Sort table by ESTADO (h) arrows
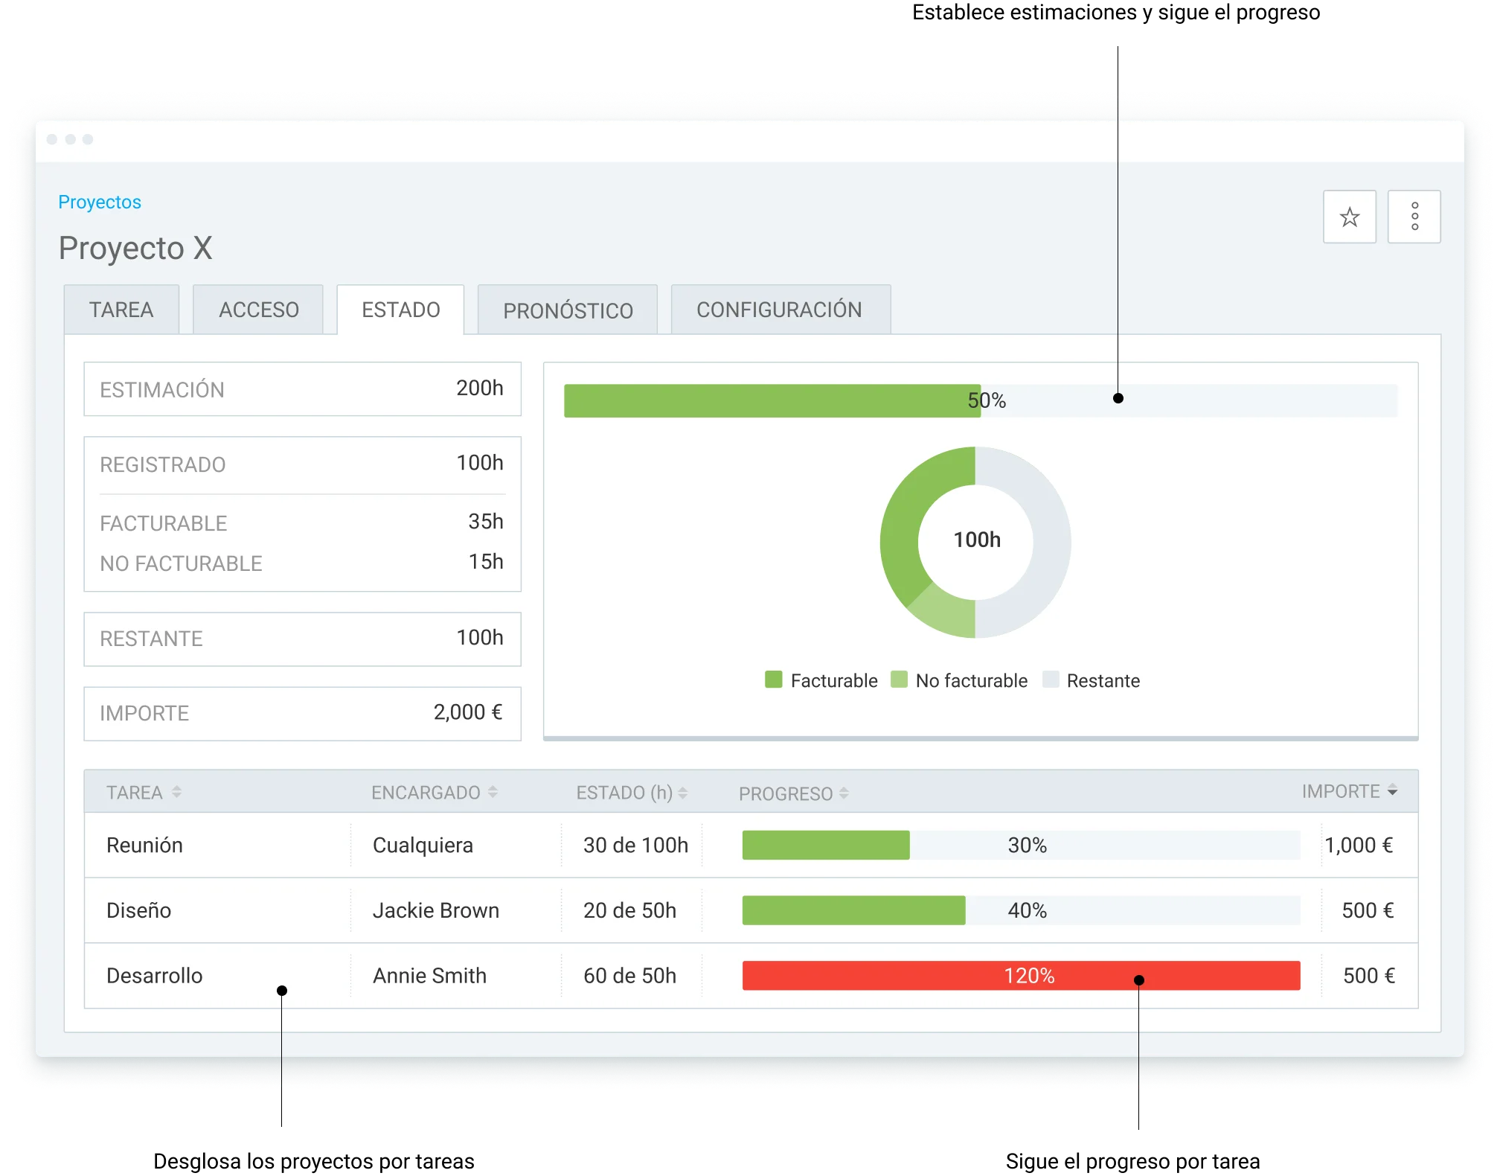Screen dimensions: 1500x1176 tap(682, 793)
